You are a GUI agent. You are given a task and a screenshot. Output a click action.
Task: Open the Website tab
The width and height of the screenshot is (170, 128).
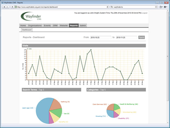tap(64, 25)
